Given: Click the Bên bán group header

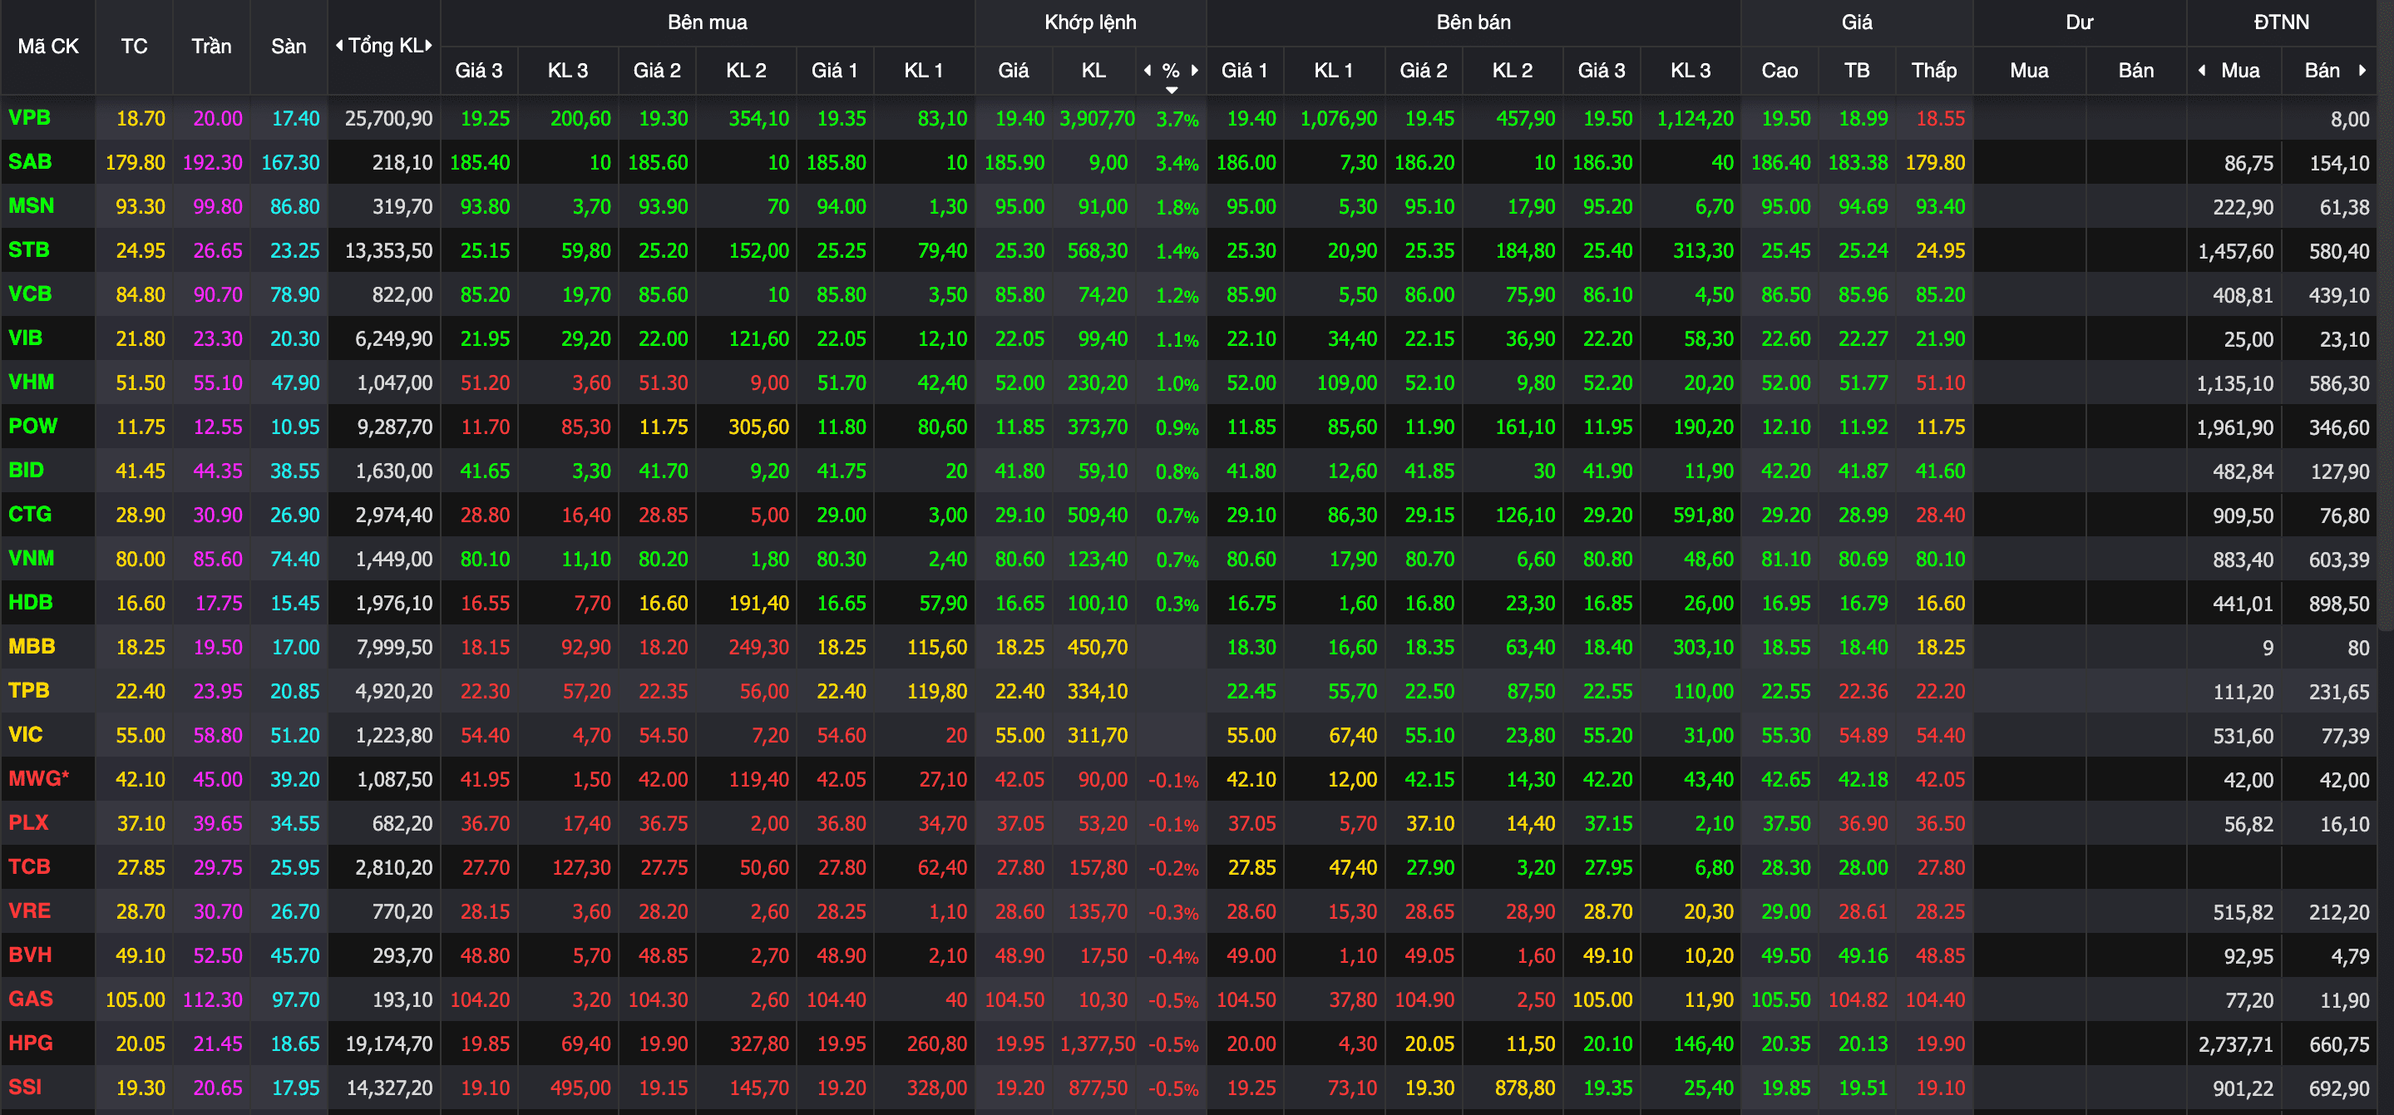Looking at the screenshot, I should [x=1474, y=22].
